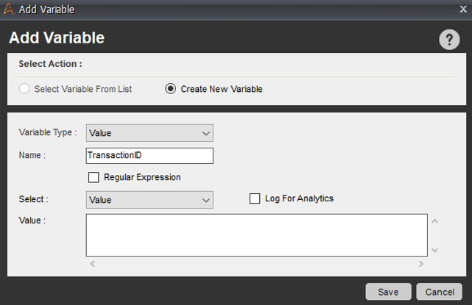Click the Value box scroll right arrow
Image resolution: width=472 pixels, height=305 pixels.
pos(420,263)
